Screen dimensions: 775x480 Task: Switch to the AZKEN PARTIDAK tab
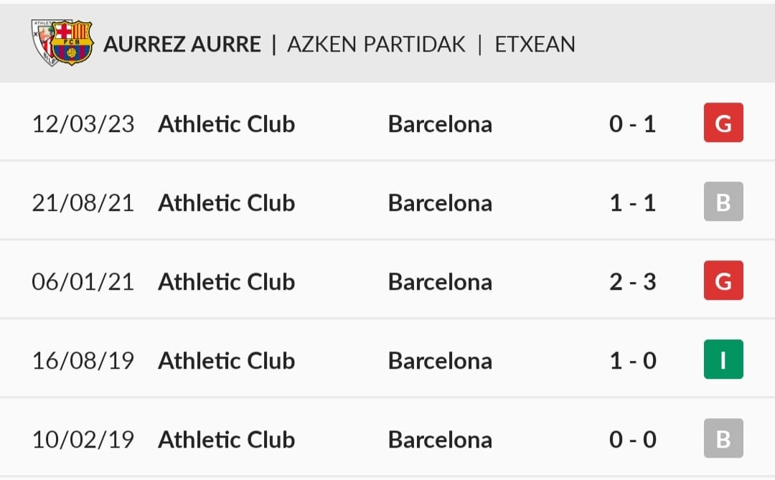tap(376, 44)
